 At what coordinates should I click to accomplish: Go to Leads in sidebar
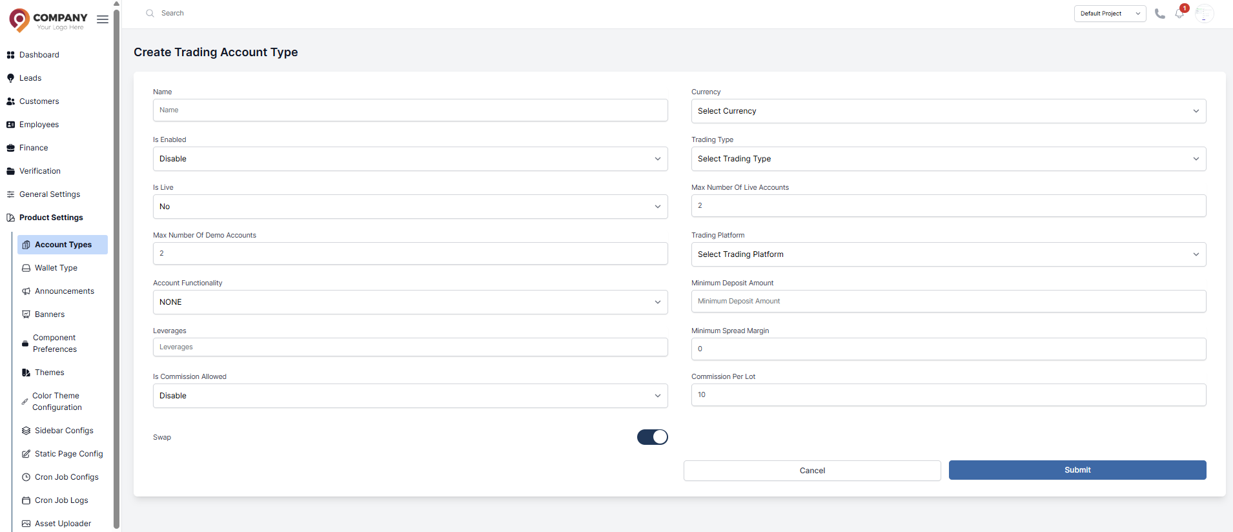coord(30,78)
